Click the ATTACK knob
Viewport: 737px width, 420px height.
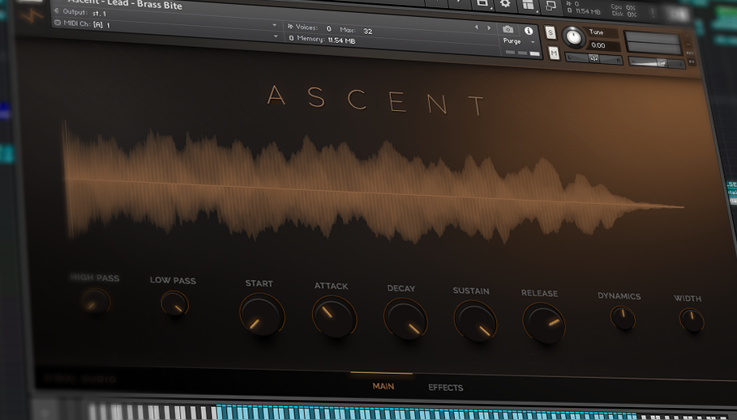pyautogui.click(x=334, y=316)
